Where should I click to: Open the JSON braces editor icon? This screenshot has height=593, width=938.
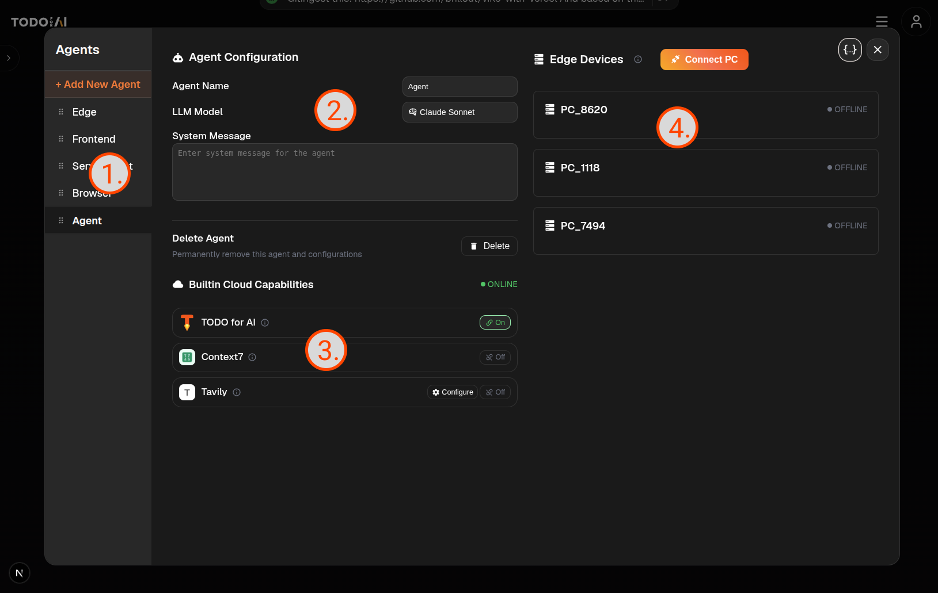click(849, 50)
